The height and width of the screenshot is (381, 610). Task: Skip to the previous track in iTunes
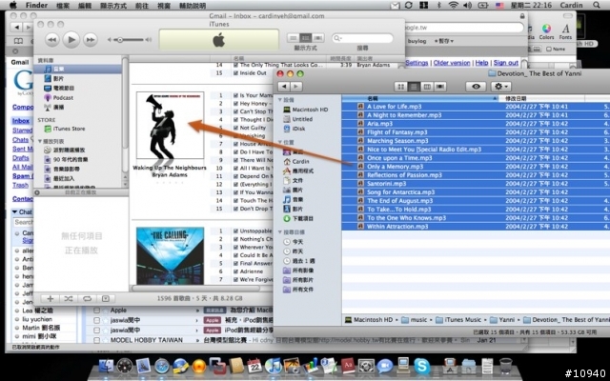click(x=52, y=40)
